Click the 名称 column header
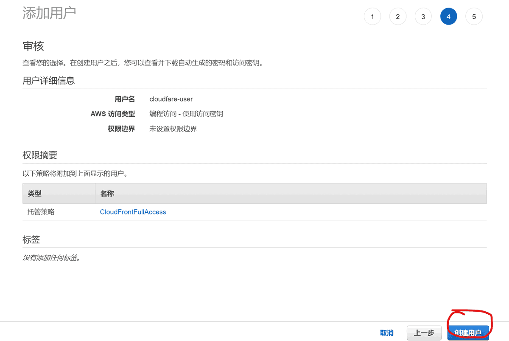This screenshot has width=509, height=341. click(107, 193)
